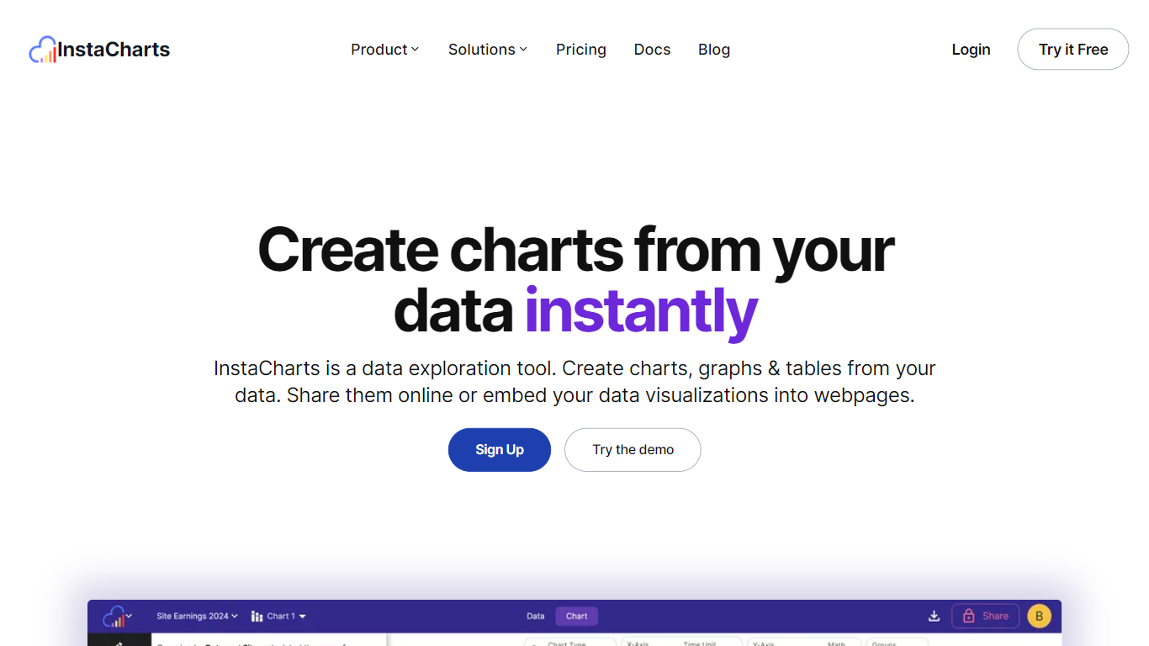Click the lock Share button in preview
This screenshot has height=646, width=1149.
pyautogui.click(x=985, y=616)
